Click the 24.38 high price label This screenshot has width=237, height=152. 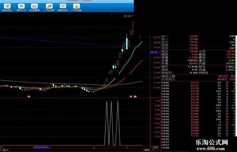[127, 16]
